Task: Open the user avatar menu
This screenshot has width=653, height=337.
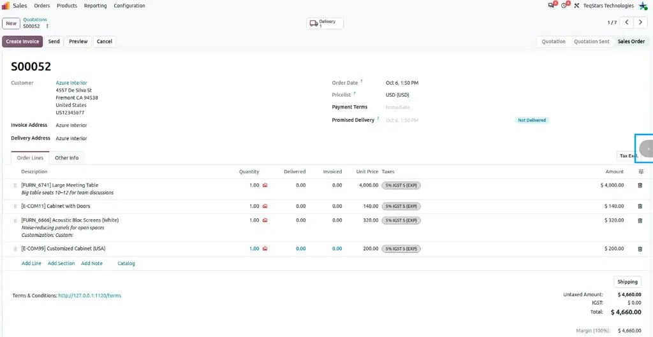Action: [x=643, y=6]
